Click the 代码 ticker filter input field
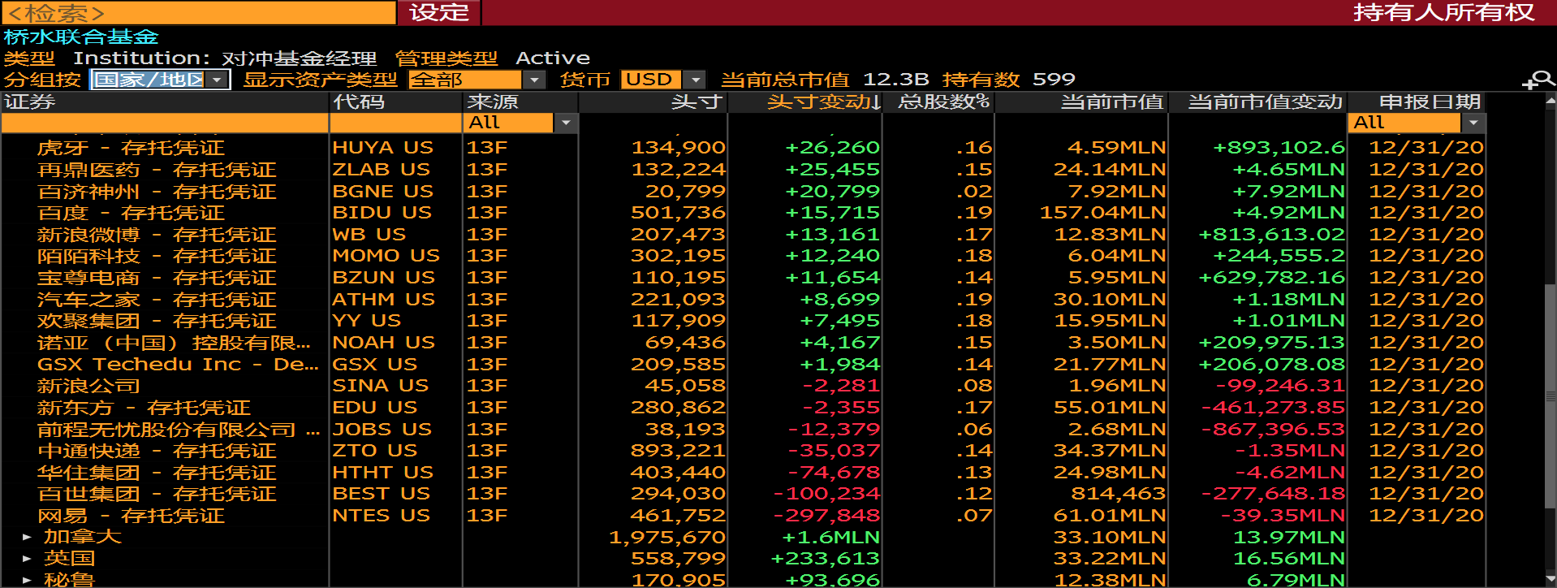 pos(395,123)
